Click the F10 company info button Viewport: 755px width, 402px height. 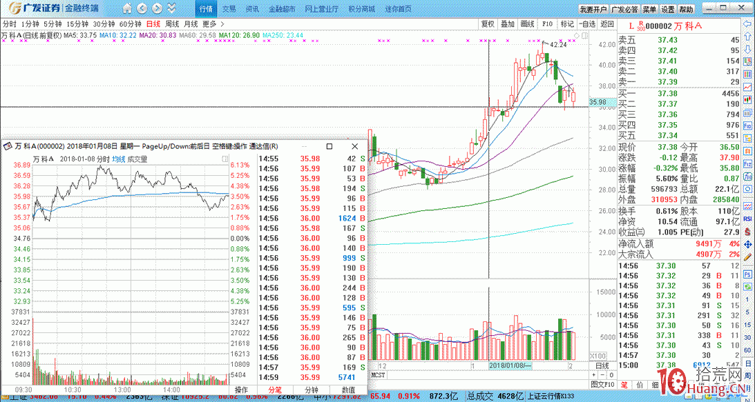pyautogui.click(x=547, y=24)
